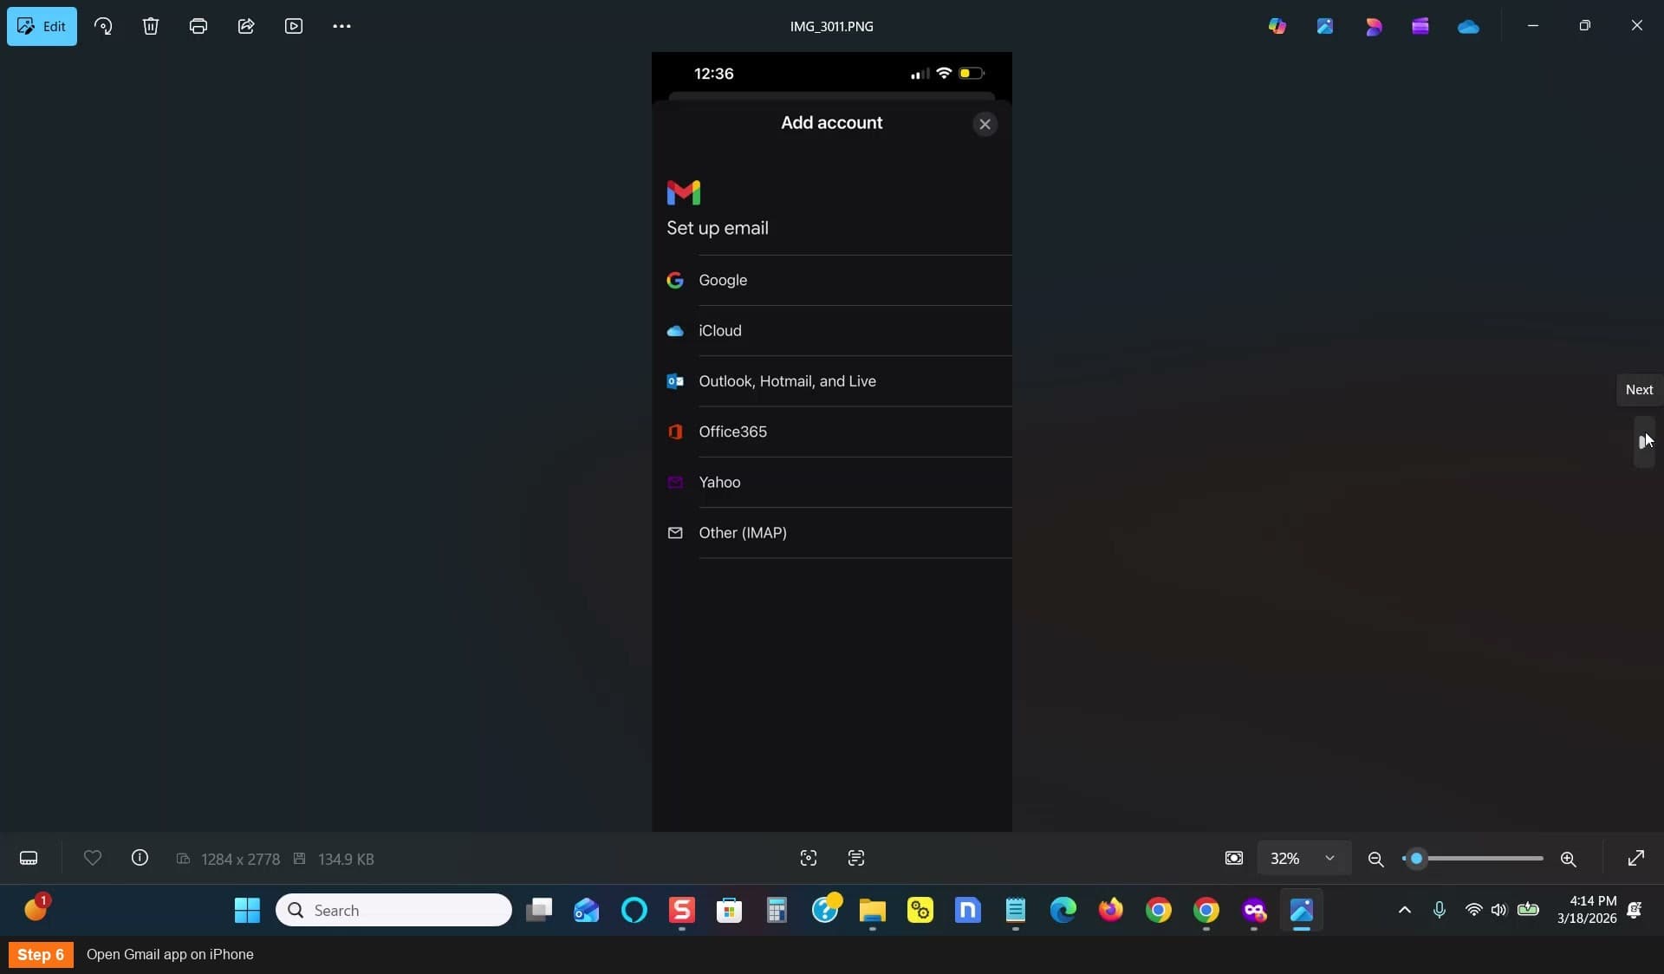Click the zoom out magnifier icon
This screenshot has width=1664, height=974.
click(1375, 859)
